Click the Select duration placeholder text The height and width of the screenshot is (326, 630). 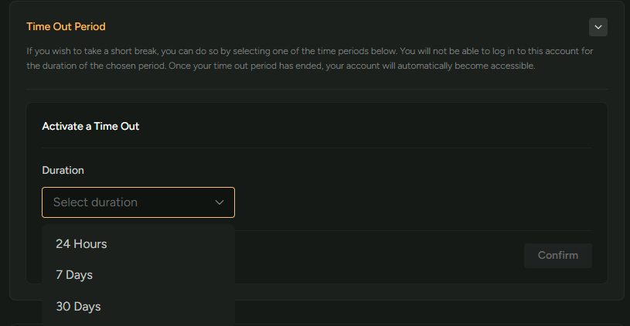pos(95,202)
